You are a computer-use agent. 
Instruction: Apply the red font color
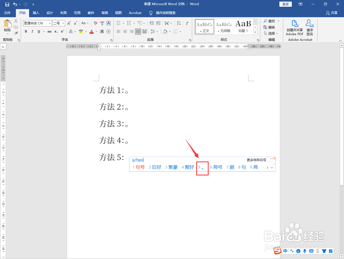click(92, 31)
